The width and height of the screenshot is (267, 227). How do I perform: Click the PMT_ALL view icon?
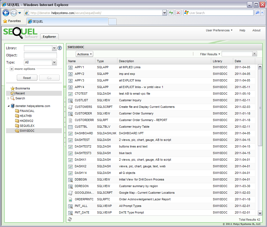tap(70, 206)
